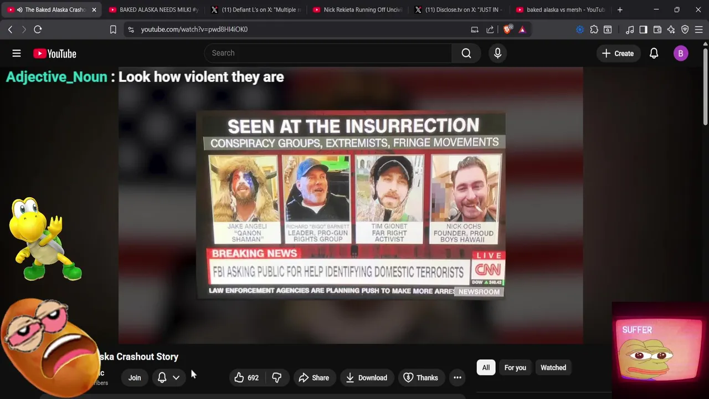Select the For you filter chip
Screen dimensions: 709x399
515,368
